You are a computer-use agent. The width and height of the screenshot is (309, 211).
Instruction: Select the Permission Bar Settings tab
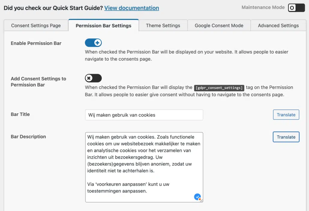point(103,26)
